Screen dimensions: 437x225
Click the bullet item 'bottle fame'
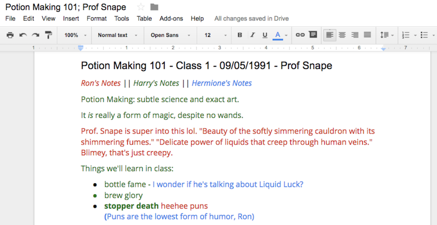[125, 184]
